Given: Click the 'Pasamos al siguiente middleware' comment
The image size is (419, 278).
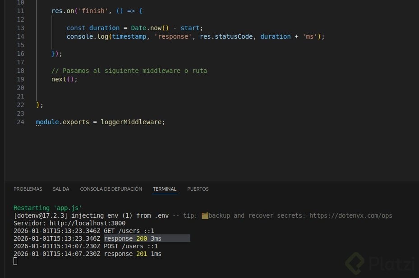Looking at the screenshot, I should tap(129, 71).
